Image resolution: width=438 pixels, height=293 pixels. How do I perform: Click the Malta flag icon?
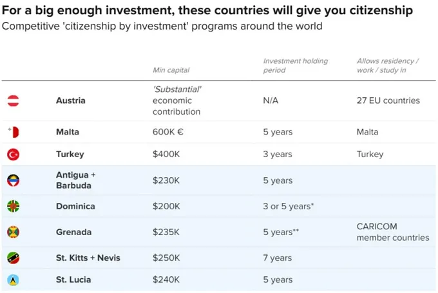click(x=13, y=132)
